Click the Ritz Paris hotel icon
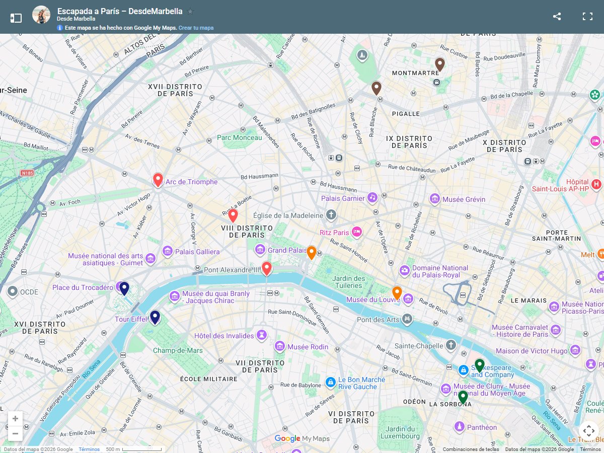The height and width of the screenshot is (453, 604). (x=357, y=232)
